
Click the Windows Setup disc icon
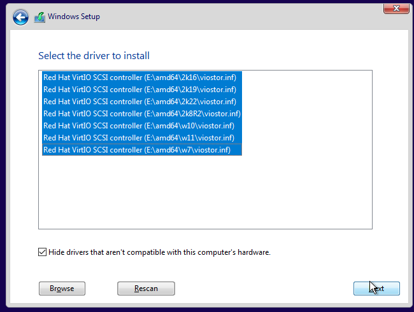(39, 17)
